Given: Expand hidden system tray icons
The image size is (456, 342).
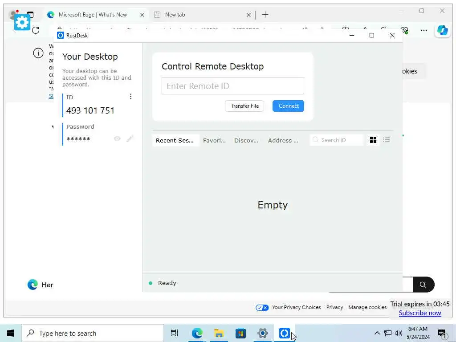Looking at the screenshot, I should (x=377, y=333).
